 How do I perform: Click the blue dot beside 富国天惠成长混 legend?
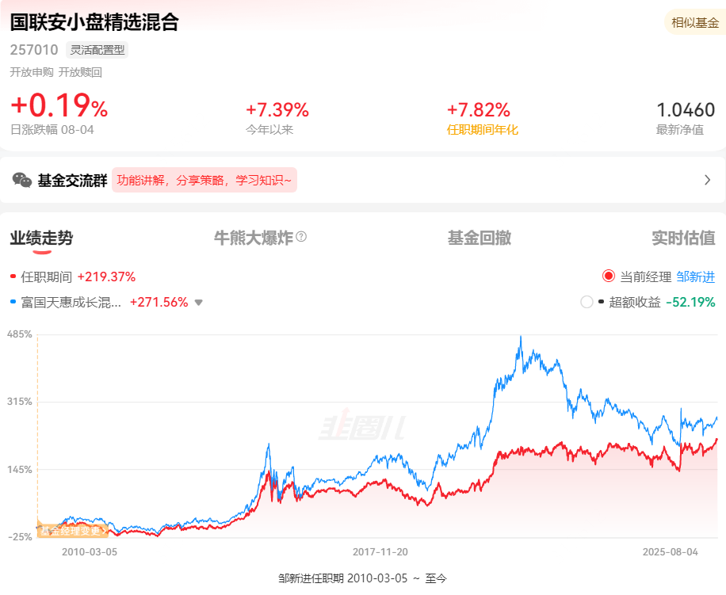click(x=13, y=302)
